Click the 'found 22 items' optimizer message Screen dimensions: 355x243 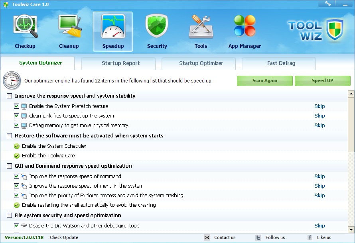click(118, 81)
